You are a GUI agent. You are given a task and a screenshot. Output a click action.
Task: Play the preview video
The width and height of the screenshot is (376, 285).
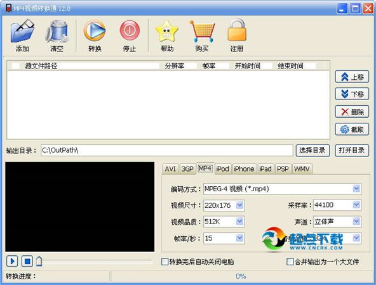[12, 261]
